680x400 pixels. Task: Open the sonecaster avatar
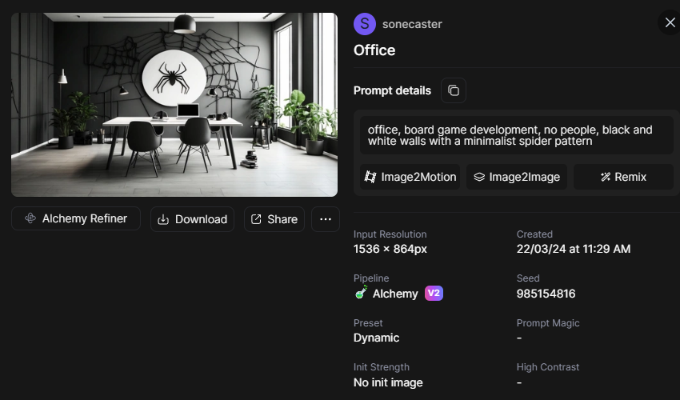pyautogui.click(x=364, y=24)
